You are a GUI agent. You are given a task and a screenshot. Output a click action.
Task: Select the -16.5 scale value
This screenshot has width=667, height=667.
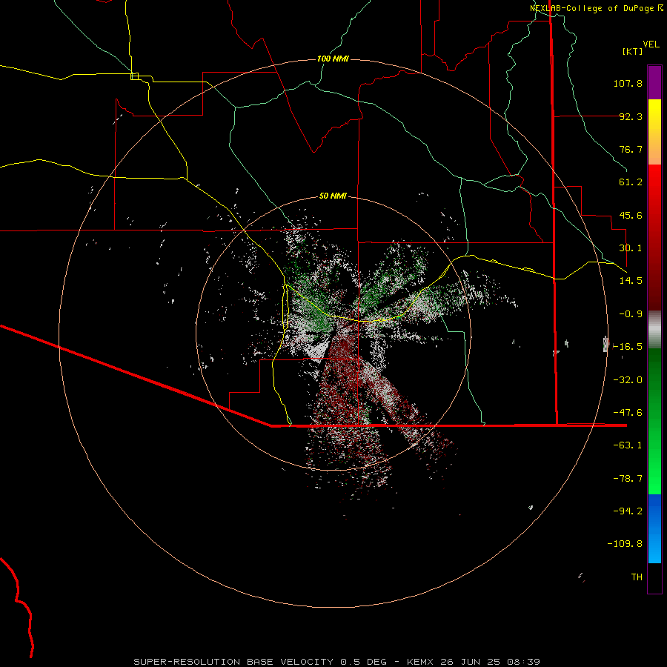click(628, 347)
